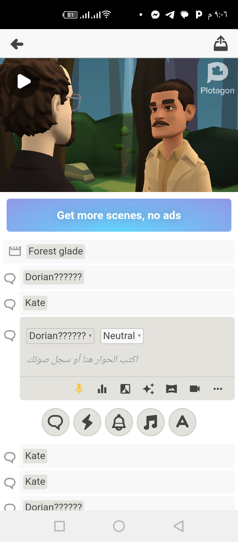Screen dimensions: 238x542
Task: Tap the sparkle AI icon in dialogue toolbar
Action: 148,389
